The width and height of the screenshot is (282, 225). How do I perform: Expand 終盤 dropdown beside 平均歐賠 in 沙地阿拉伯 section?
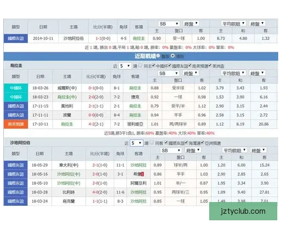[258, 150]
